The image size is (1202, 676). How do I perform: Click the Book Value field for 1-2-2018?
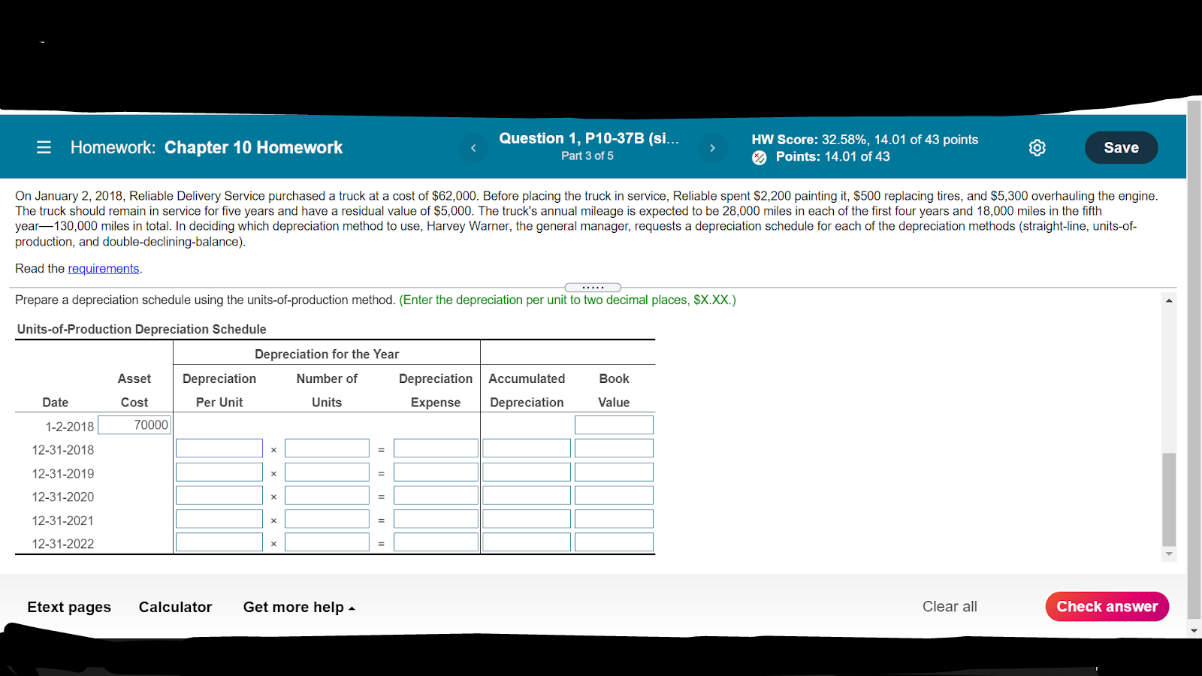click(613, 424)
